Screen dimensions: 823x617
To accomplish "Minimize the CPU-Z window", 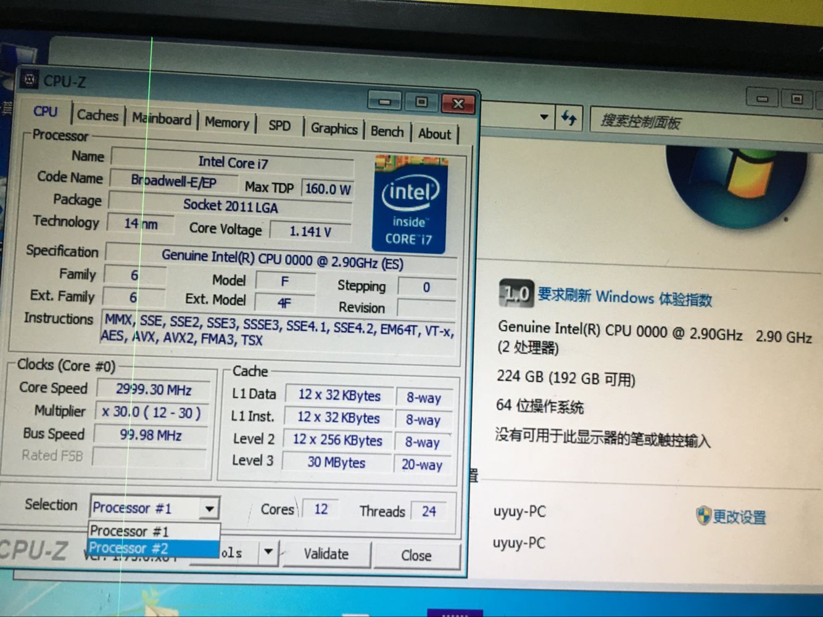I will 384,102.
